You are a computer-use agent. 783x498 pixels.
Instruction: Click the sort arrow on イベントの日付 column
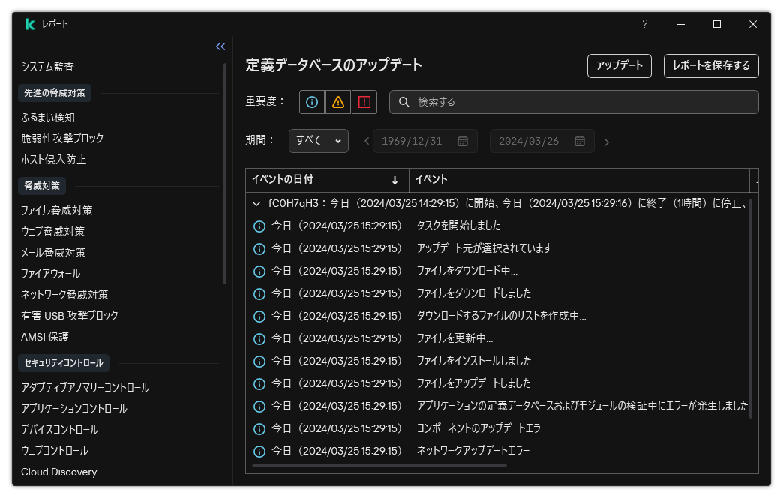pos(396,180)
